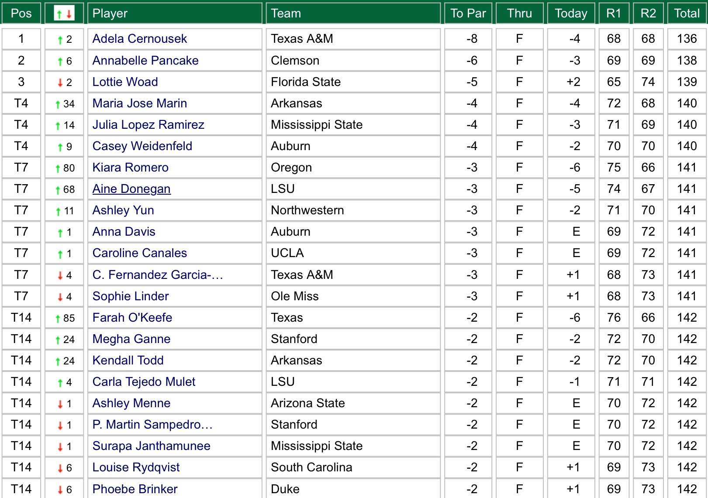708x498 pixels.
Task: Click the R1 column header
Action: [613, 13]
